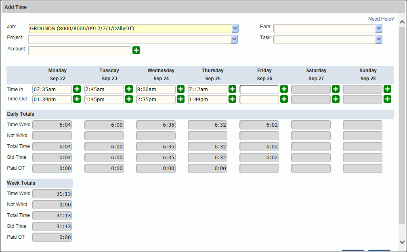Select the Monday Time In field 07:35am
This screenshot has width=407, height=252.
[52, 89]
